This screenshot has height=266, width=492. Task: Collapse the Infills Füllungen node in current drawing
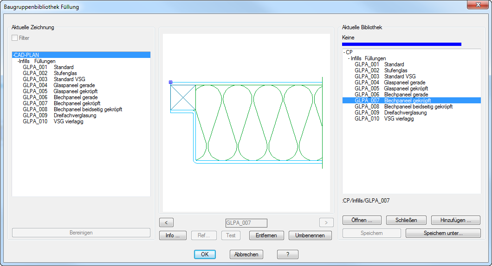point(19,61)
